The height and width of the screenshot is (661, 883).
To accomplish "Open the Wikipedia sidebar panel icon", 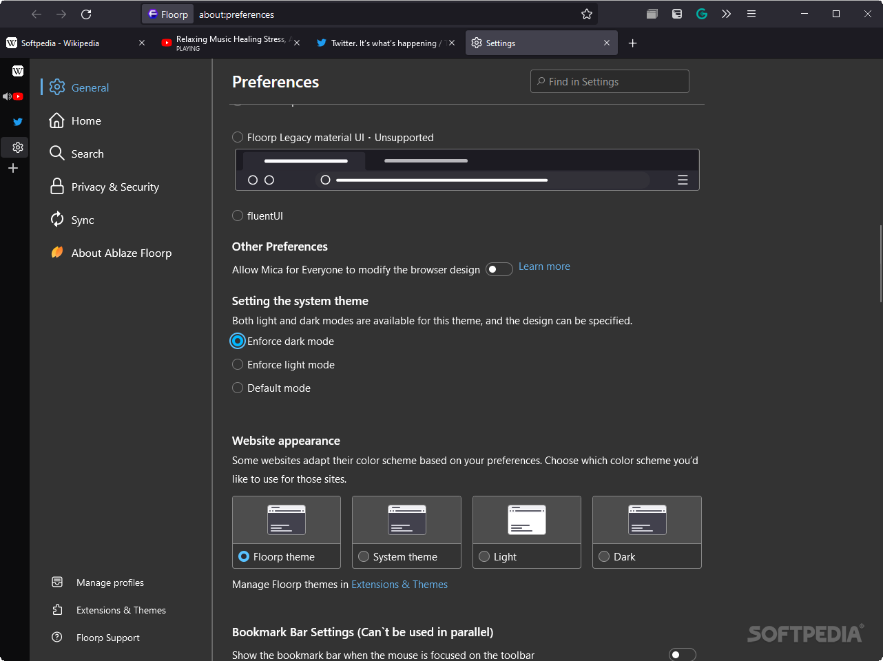I will pyautogui.click(x=18, y=70).
